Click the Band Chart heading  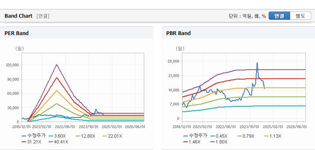coord(19,16)
